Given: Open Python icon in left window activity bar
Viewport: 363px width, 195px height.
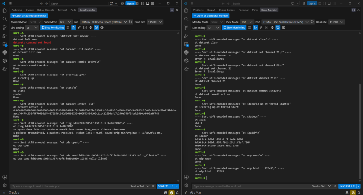Looking at the screenshot, I should [5, 52].
